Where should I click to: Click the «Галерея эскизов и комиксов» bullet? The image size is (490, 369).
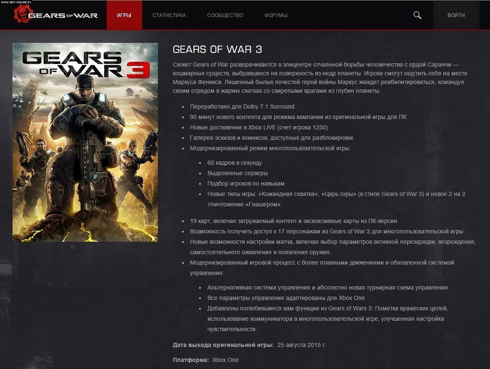point(271,138)
